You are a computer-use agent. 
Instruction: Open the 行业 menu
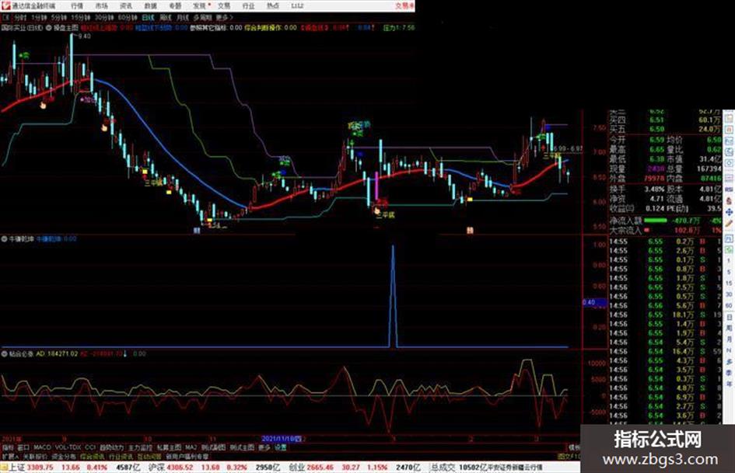point(248,5)
